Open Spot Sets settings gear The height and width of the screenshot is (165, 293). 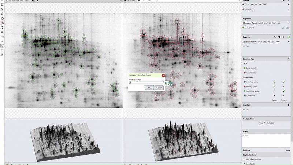pyautogui.click(x=288, y=105)
